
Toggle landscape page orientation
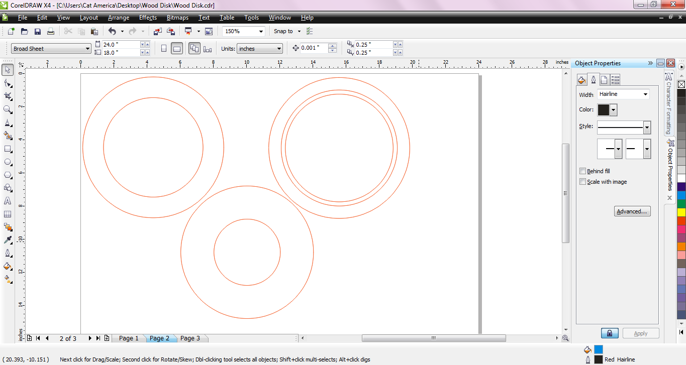click(x=177, y=48)
